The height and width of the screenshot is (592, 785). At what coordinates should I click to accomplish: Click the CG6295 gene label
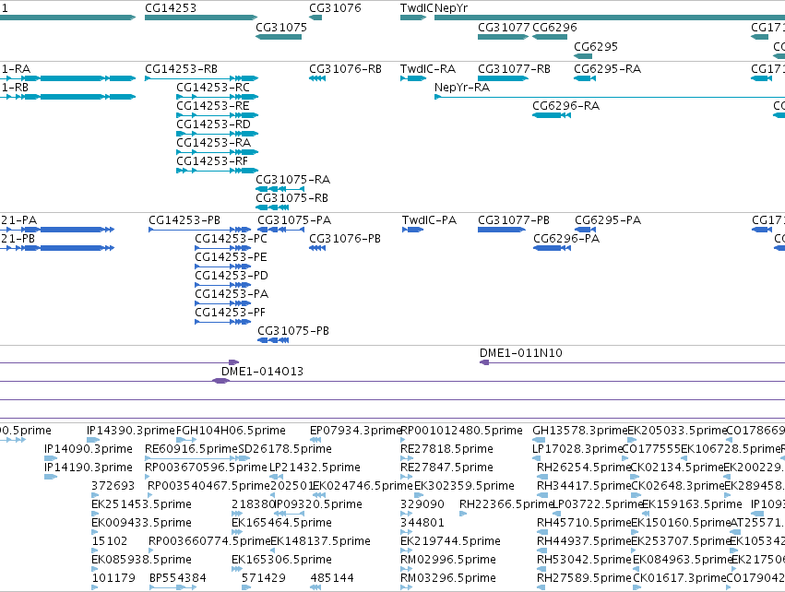[x=596, y=47]
